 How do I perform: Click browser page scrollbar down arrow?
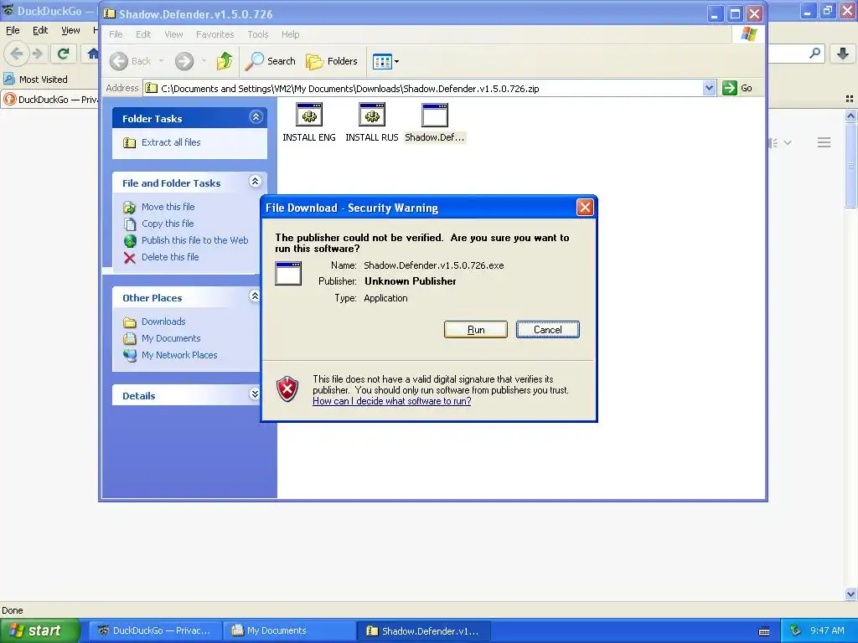tap(850, 594)
